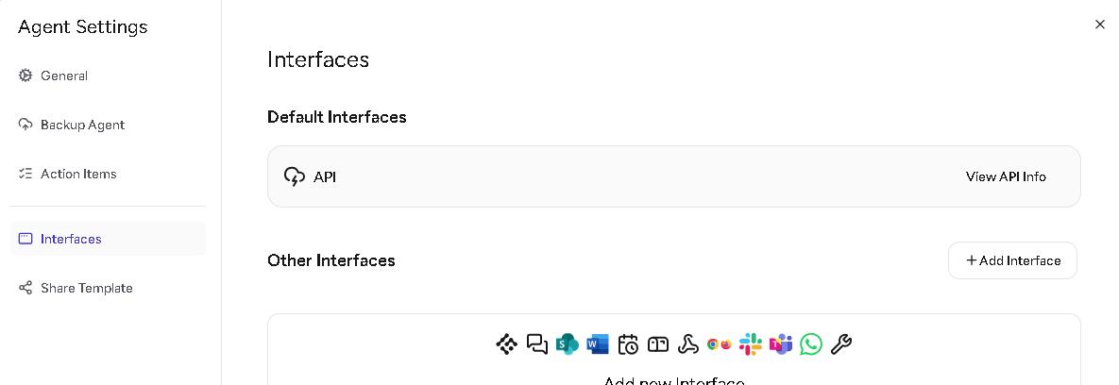The width and height of the screenshot is (1119, 385).
Task: Select the webhook interface icon
Action: [688, 344]
